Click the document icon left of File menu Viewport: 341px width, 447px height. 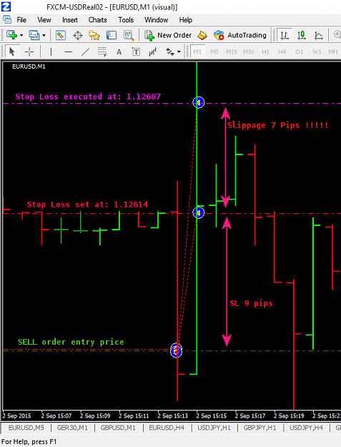click(x=7, y=20)
